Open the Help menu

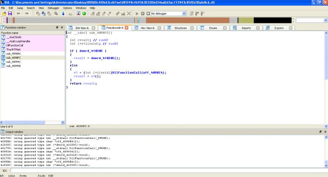pos(93,8)
